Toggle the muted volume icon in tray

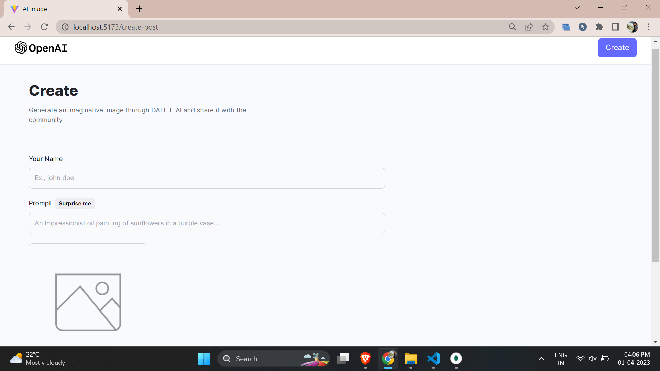point(593,359)
